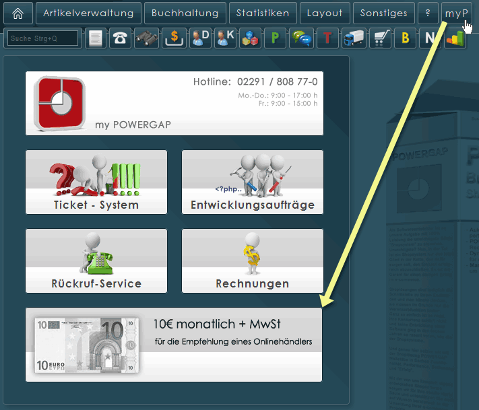The image size is (479, 410).
Task: Open the myP menu
Action: [x=456, y=13]
